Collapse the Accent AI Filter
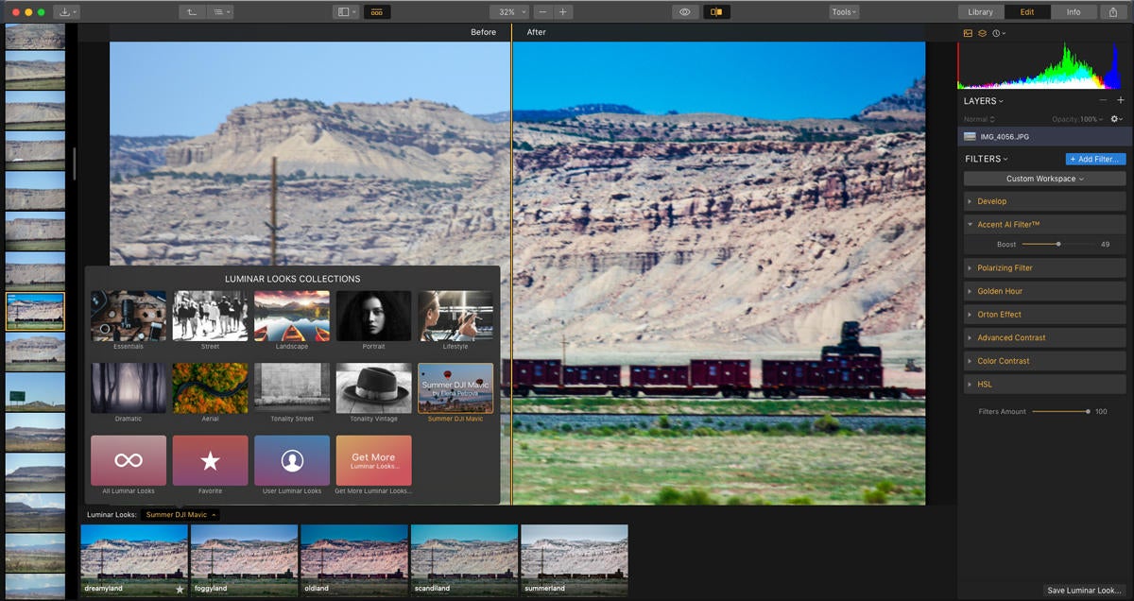 pos(1044,224)
